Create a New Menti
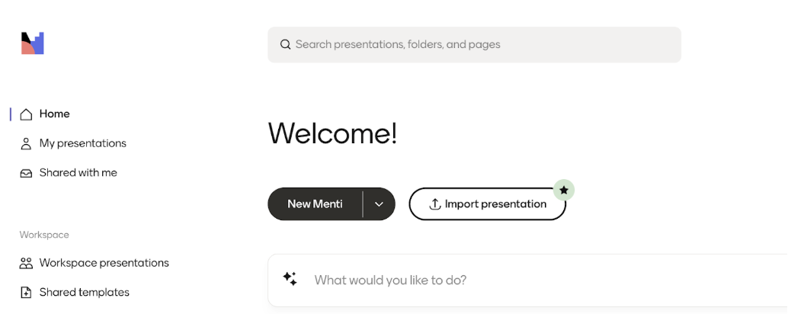 (x=315, y=204)
